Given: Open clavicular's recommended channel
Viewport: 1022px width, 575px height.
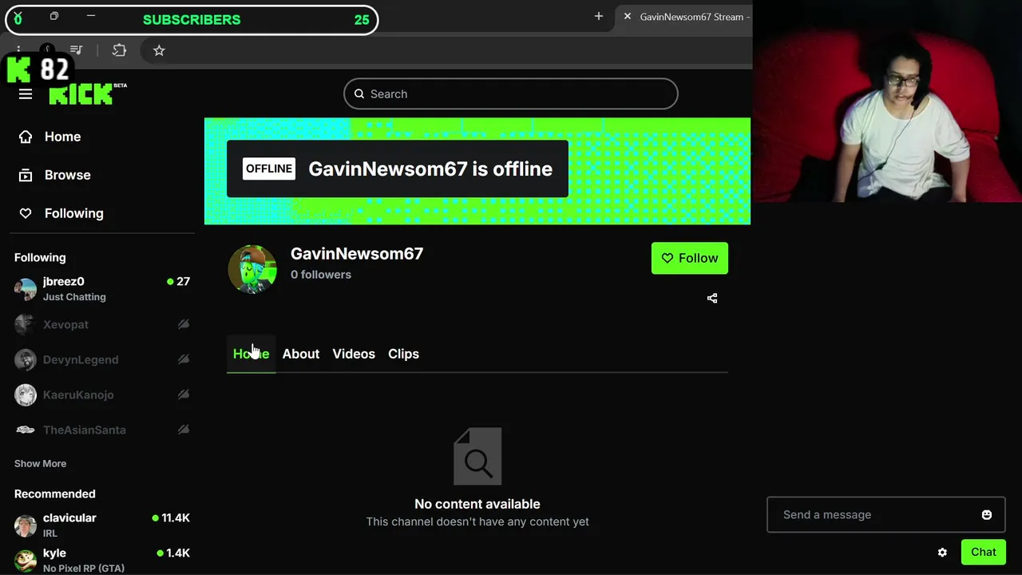Looking at the screenshot, I should coord(102,525).
